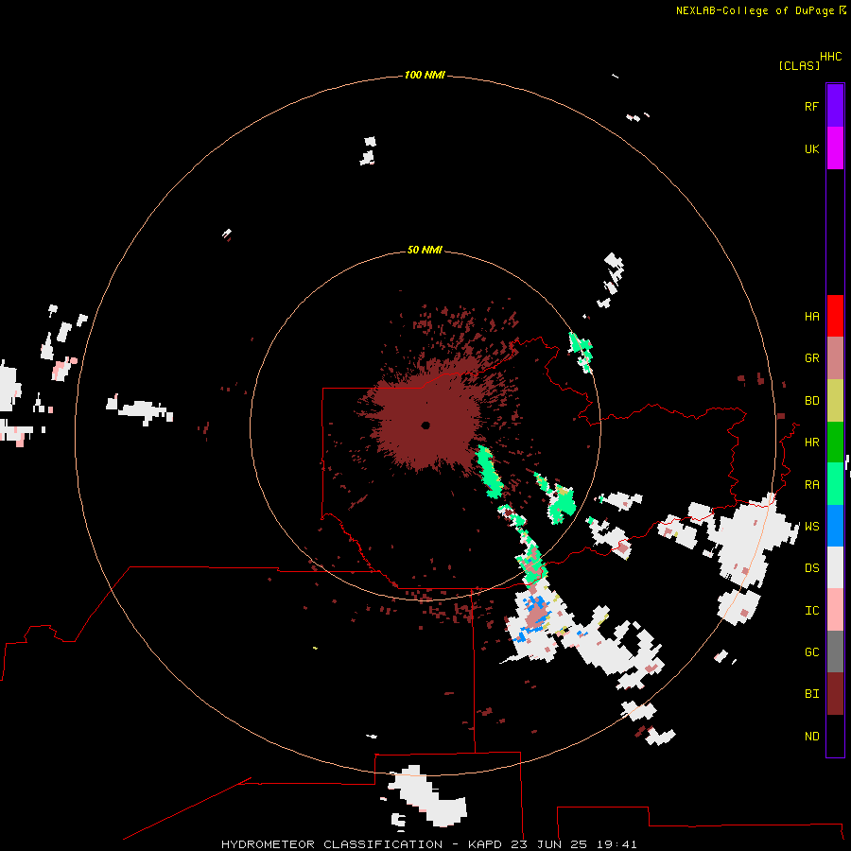Click the RA light green legend swatch

835,484
